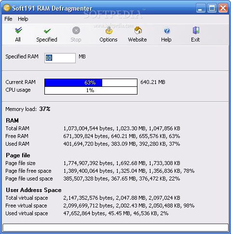Image resolution: width=231 pixels, height=234 pixels.
Task: Click the Help question mark icon
Action: click(167, 30)
